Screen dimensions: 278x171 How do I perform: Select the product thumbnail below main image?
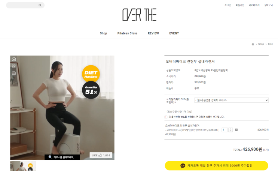click(x=23, y=166)
